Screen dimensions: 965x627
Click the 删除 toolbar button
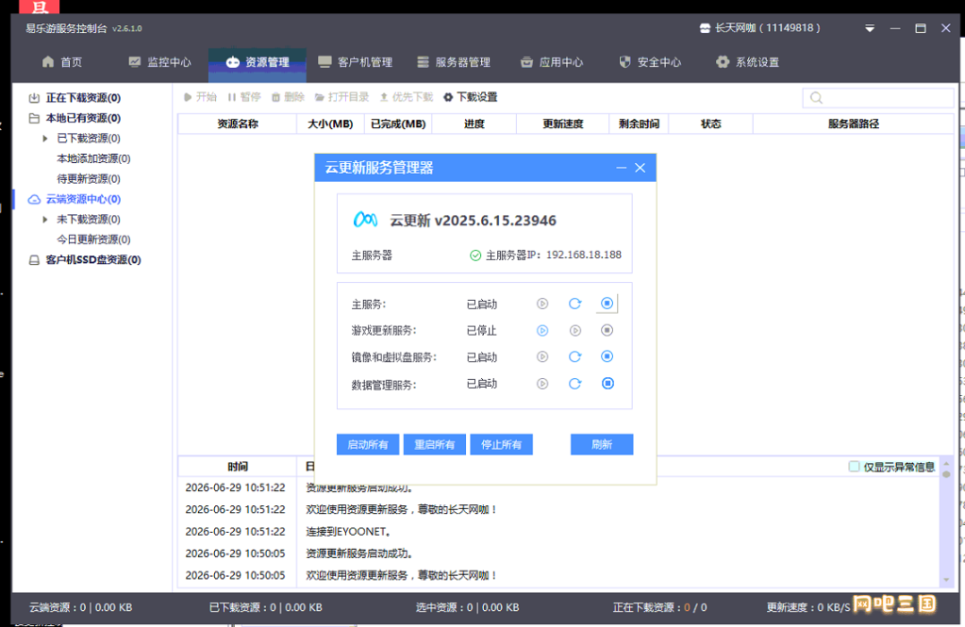pos(288,97)
